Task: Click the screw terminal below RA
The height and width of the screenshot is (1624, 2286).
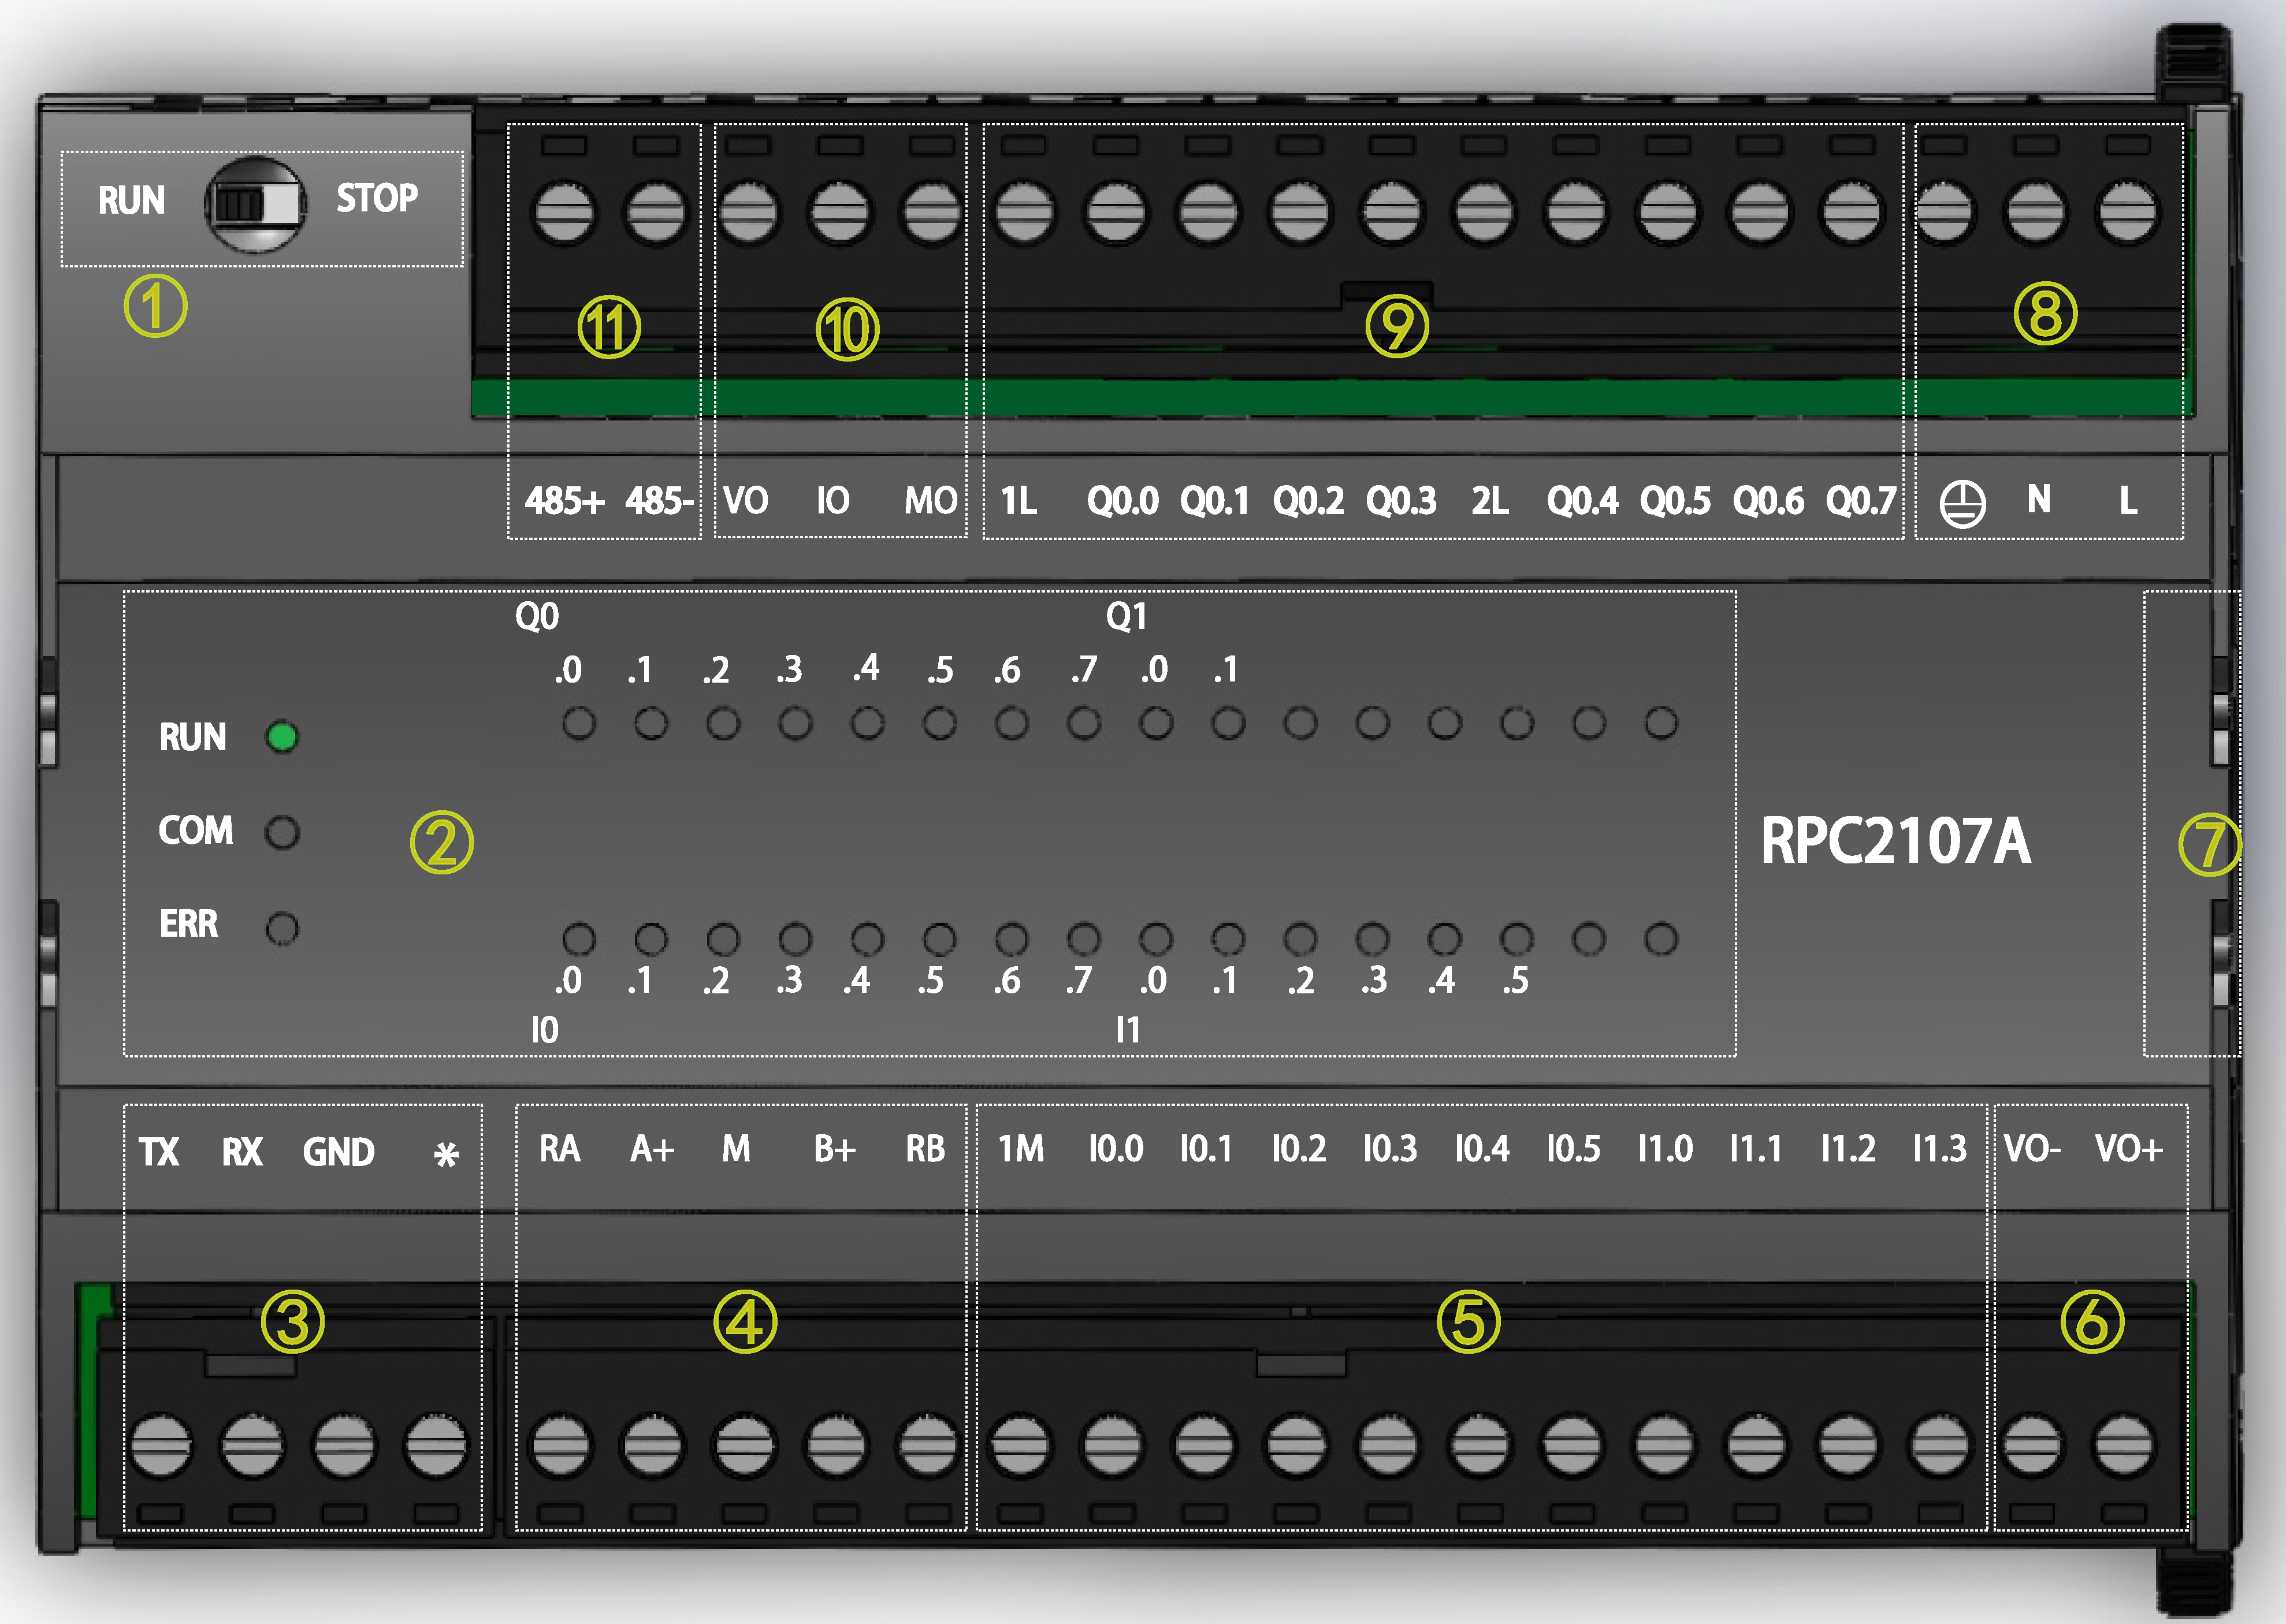Action: click(560, 1445)
